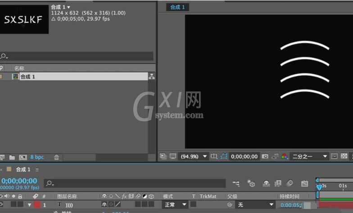Click the monitor display icon in viewer footer

click(173, 156)
